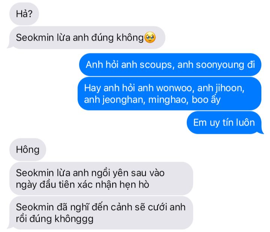The width and height of the screenshot is (270, 232).
Task: Click 'rồi đúng khônggg' text line
Action: [55, 219]
